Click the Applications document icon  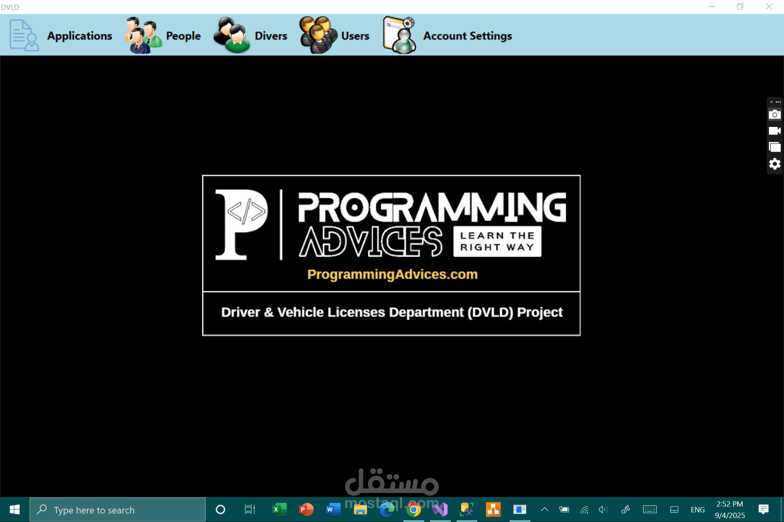(x=24, y=35)
